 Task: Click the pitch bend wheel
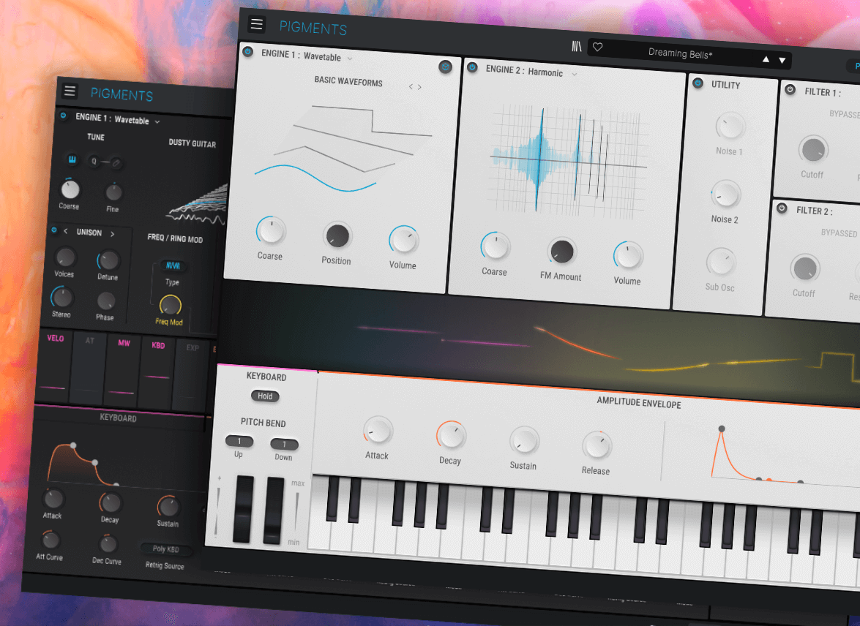tap(244, 509)
